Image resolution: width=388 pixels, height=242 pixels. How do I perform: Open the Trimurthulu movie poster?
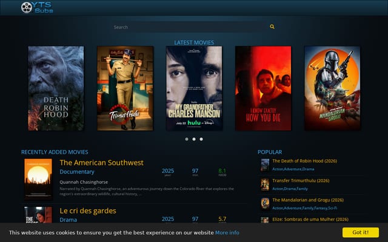(125, 88)
